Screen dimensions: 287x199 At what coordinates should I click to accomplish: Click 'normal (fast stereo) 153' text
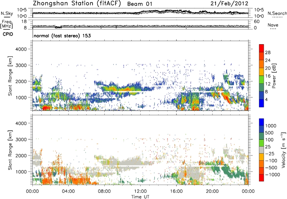click(x=62, y=36)
